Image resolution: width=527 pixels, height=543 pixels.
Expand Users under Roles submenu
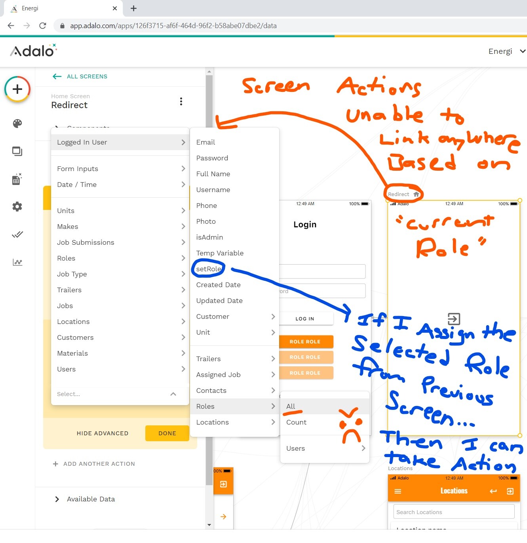pyautogui.click(x=325, y=448)
